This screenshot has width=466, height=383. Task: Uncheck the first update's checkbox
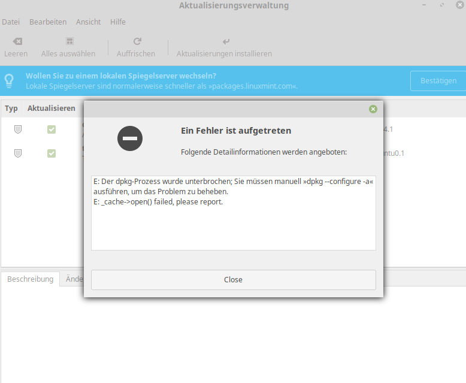coord(52,129)
